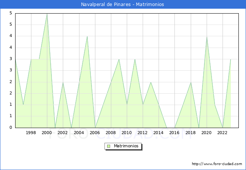Image resolution: width=246 pixels, height=170 pixels.
Task: Select the 2002 x-axis label
Action: click(x=63, y=133)
